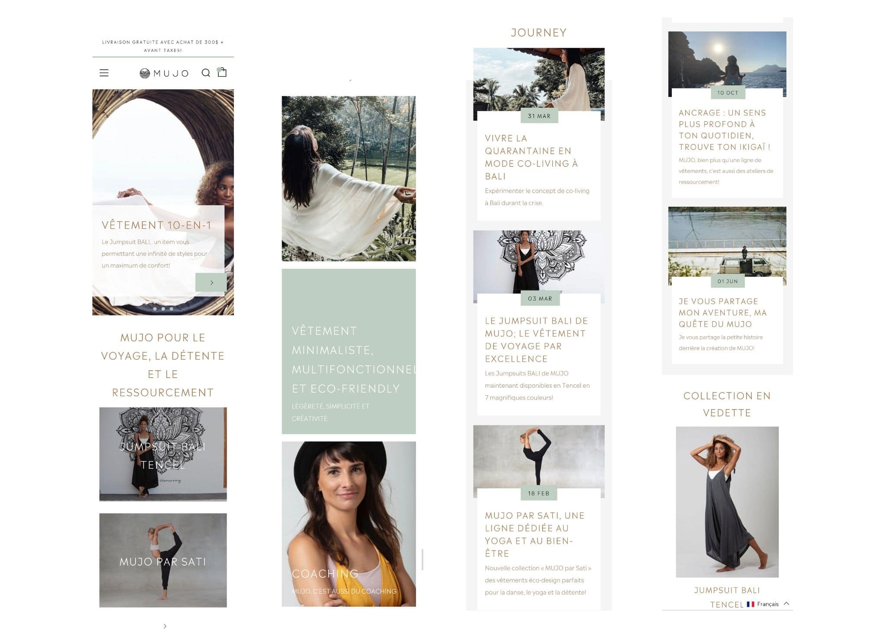The width and height of the screenshot is (887, 634).
Task: Open the Jumpsuit Bali Tencel collection tile
Action: (x=163, y=454)
